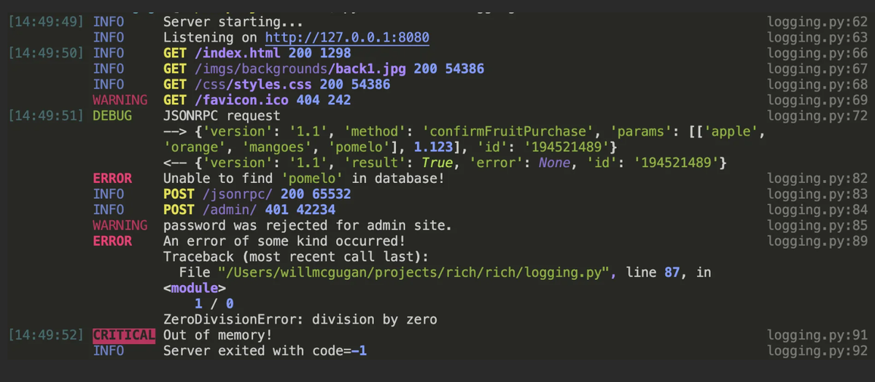Click the logging.py:84 source reference

(x=818, y=210)
